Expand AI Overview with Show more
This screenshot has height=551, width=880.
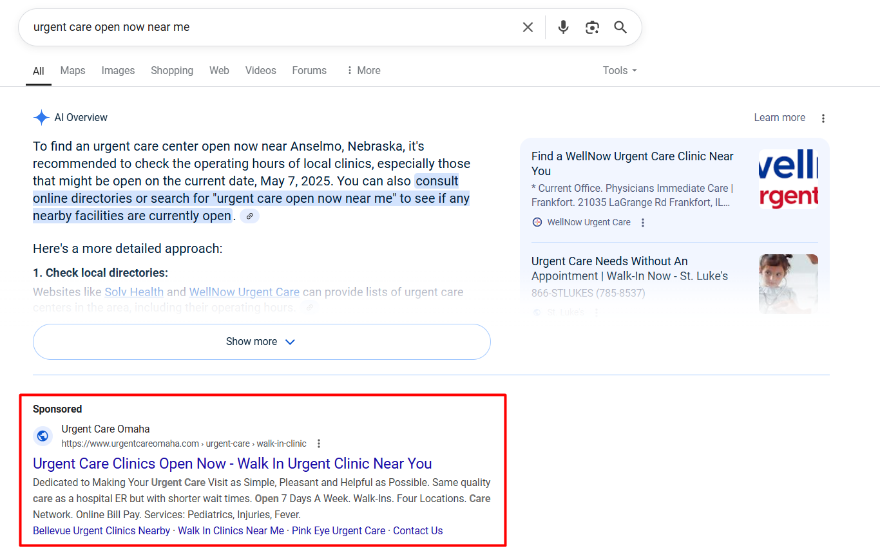pyautogui.click(x=262, y=342)
